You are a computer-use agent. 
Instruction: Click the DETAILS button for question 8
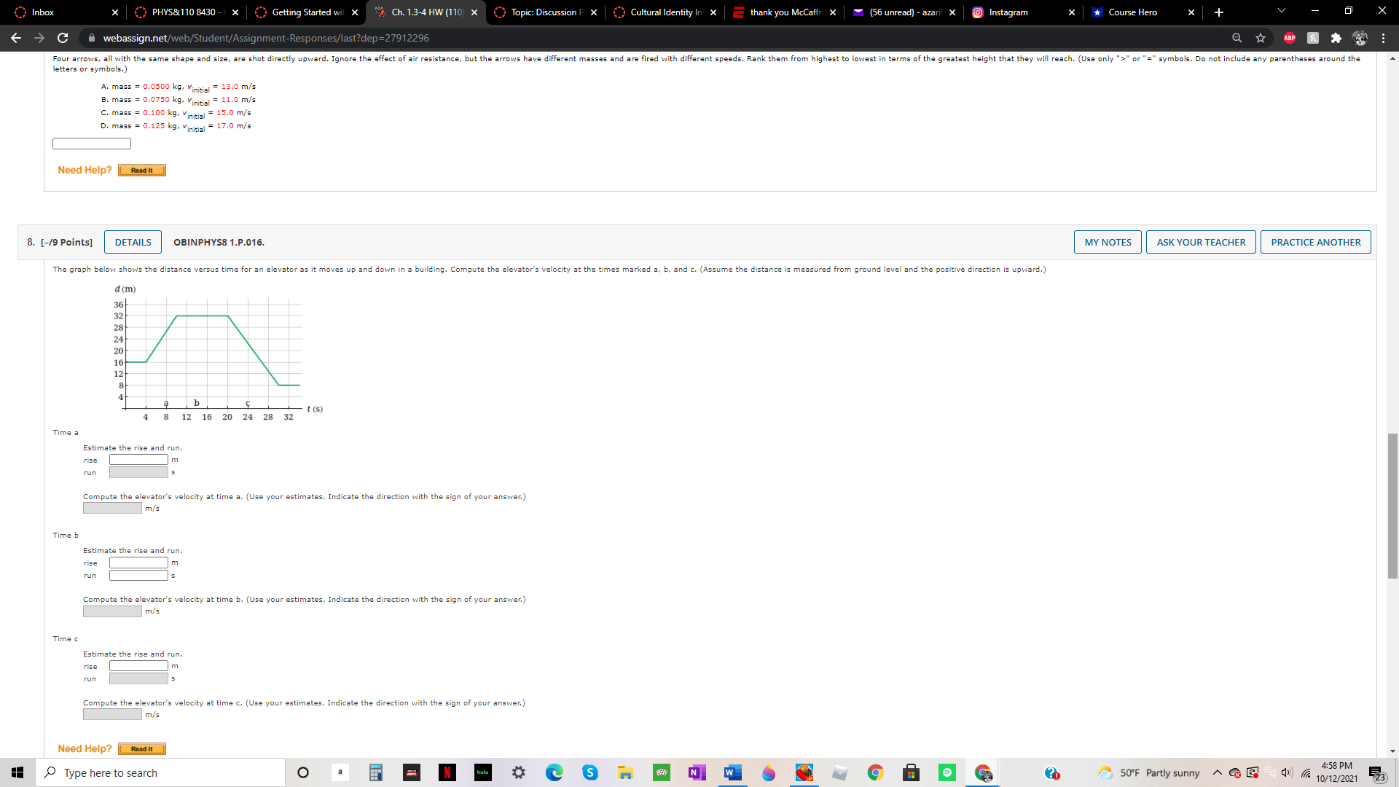[133, 242]
